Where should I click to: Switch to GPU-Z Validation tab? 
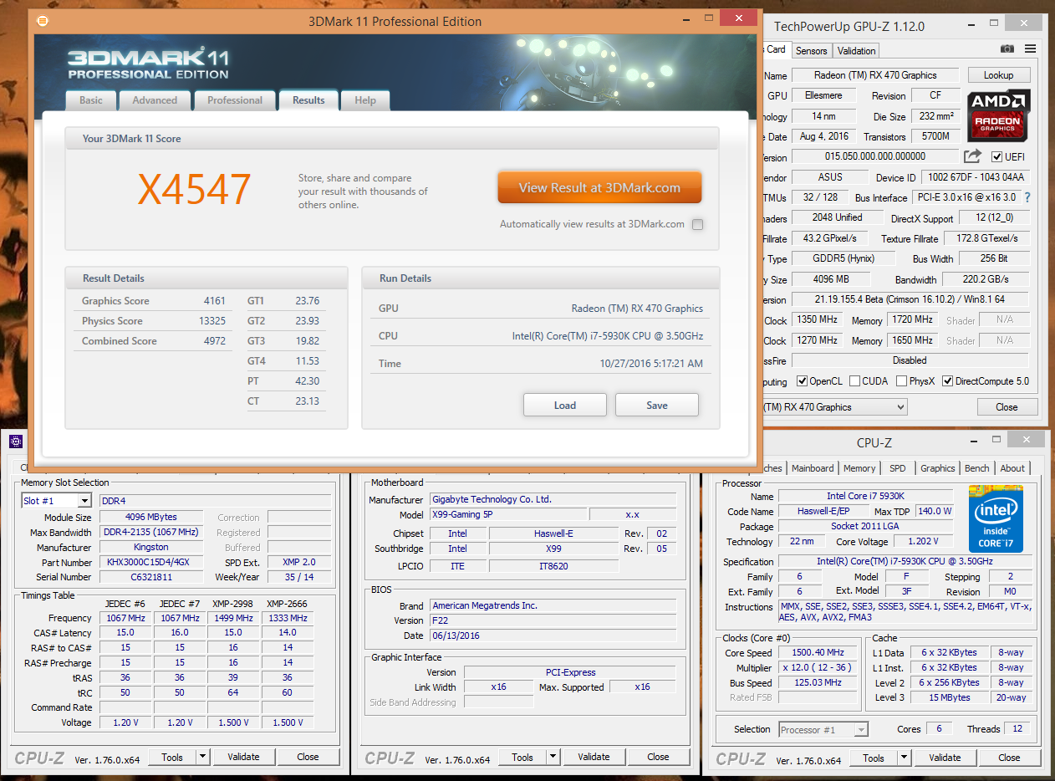856,50
